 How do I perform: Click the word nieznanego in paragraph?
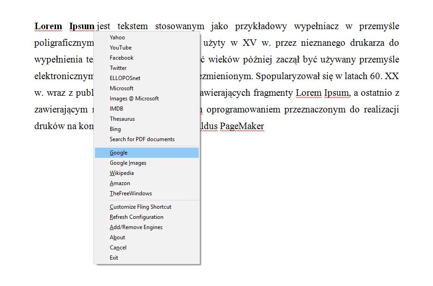[x=323, y=43]
